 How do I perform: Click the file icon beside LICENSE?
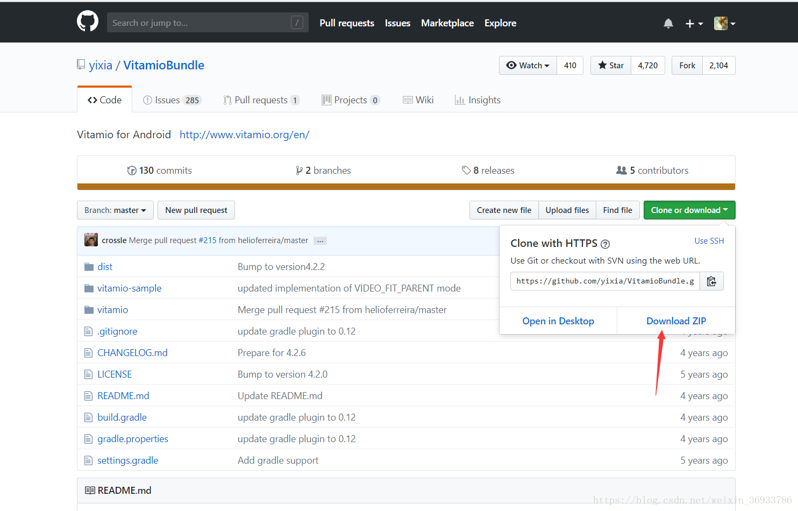(89, 374)
